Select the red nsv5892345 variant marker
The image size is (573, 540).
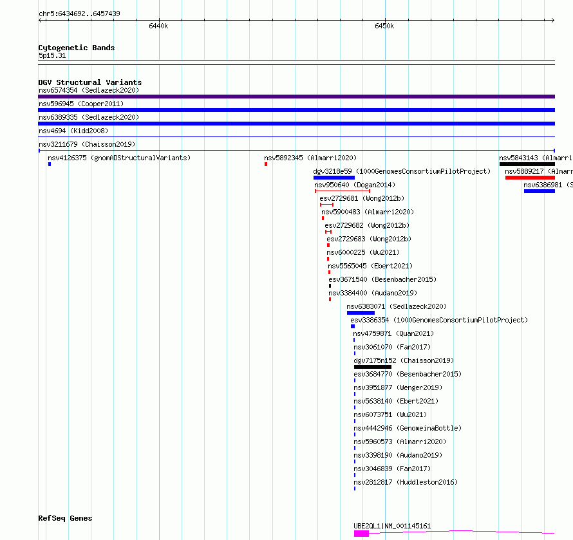tap(266, 164)
